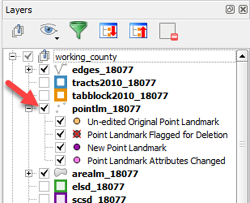250x203 pixels.
Task: Click the pointlm_18077 point layer icon
Action: (61, 108)
